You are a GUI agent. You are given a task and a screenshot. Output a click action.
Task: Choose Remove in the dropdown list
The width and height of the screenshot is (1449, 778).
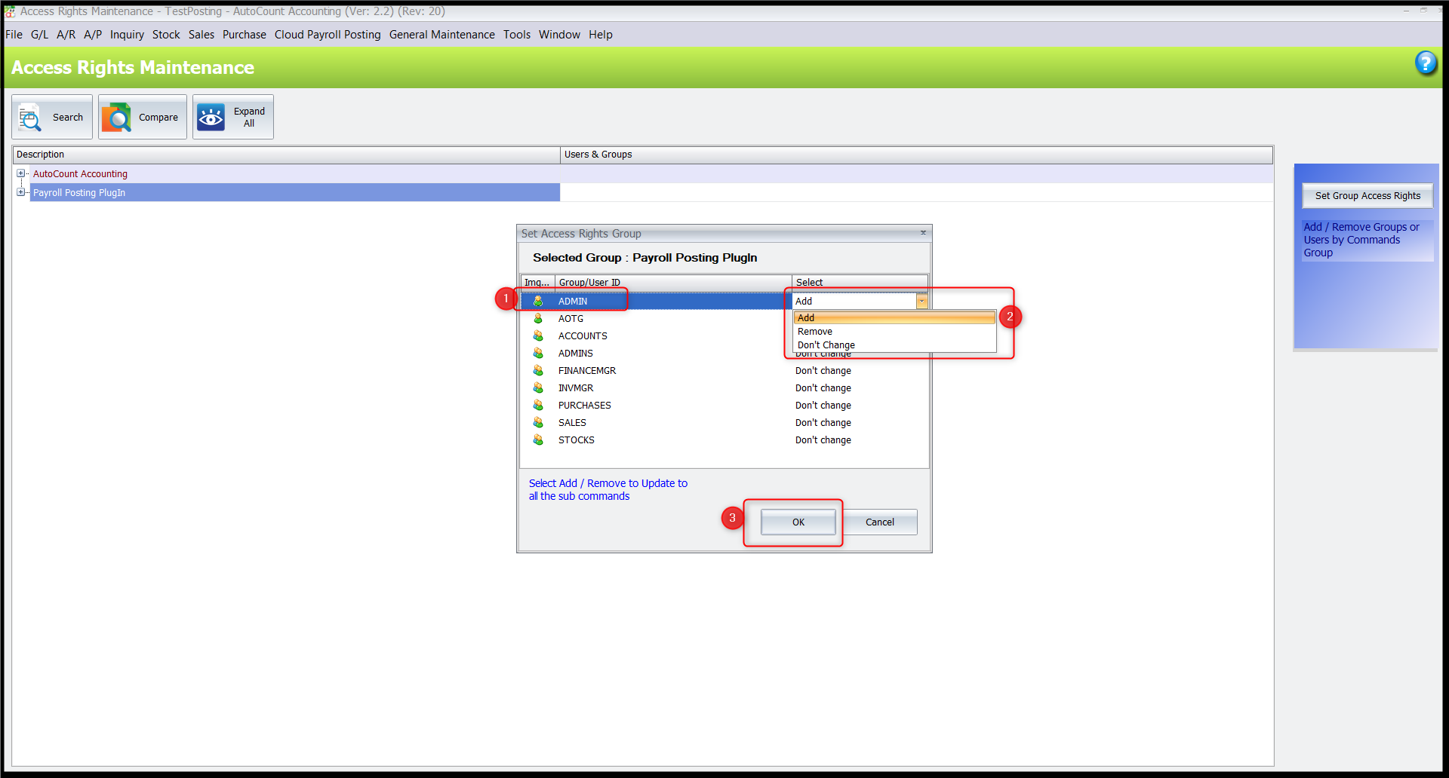click(x=894, y=332)
